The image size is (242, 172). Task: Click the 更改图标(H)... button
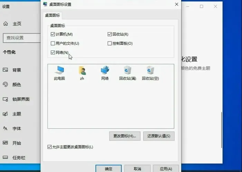point(125,136)
